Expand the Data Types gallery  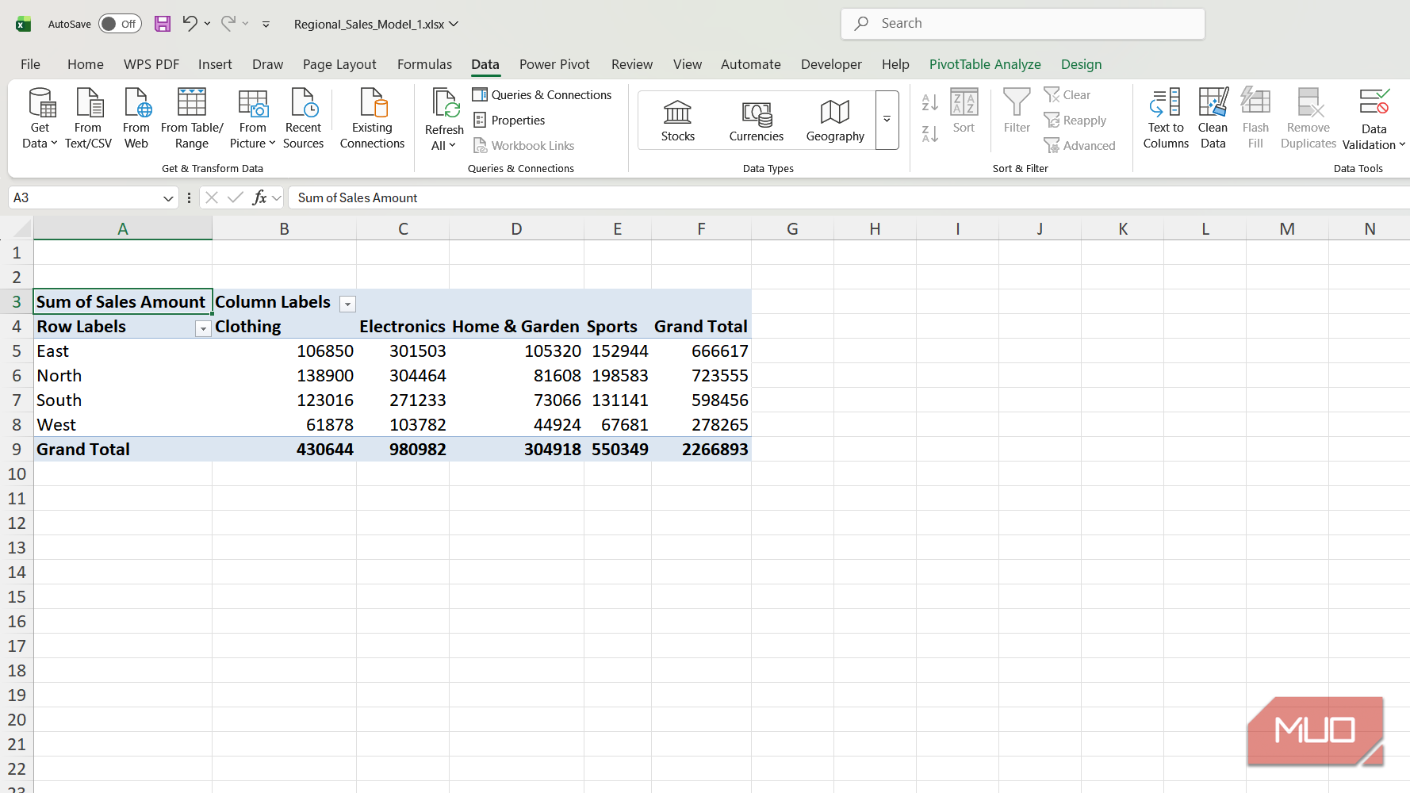pos(887,120)
